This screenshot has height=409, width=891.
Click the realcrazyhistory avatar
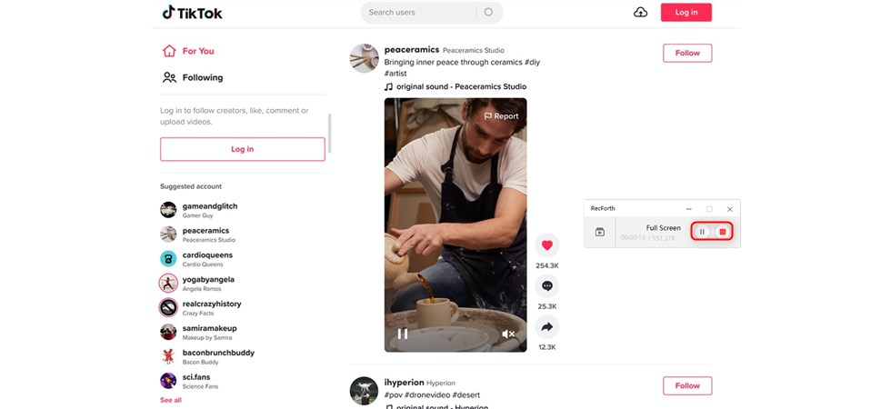(x=168, y=307)
